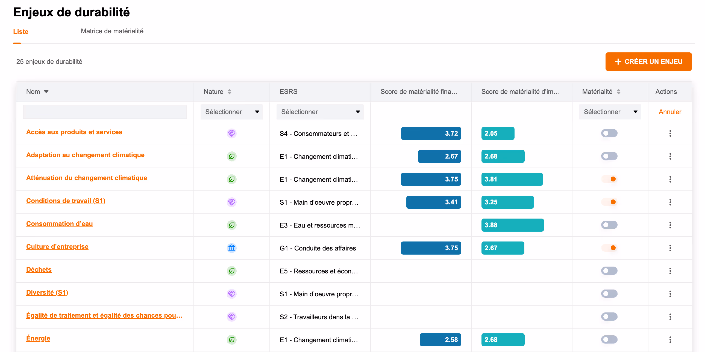
Task: Click the 2.58 financial score bar for Énergie
Action: 440,340
